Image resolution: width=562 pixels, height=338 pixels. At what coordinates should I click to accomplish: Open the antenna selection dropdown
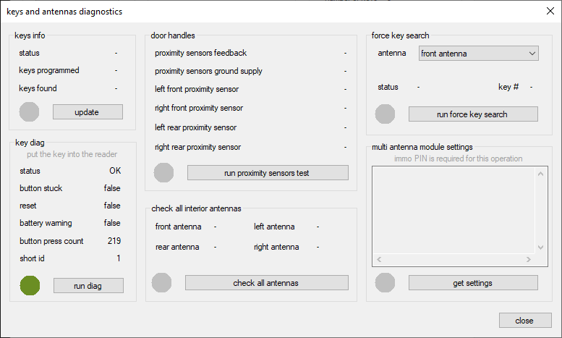(478, 54)
